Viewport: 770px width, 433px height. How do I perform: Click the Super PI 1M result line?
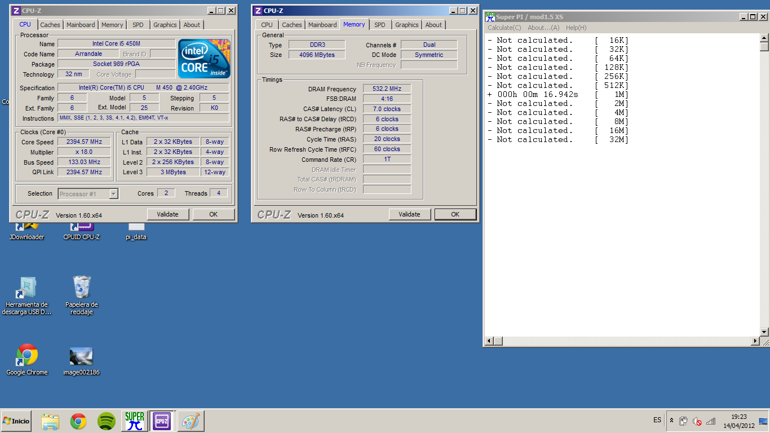[558, 95]
